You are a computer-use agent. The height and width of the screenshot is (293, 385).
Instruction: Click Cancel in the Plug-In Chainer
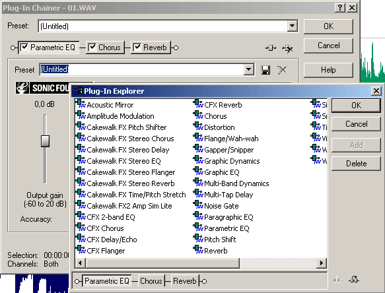(328, 46)
